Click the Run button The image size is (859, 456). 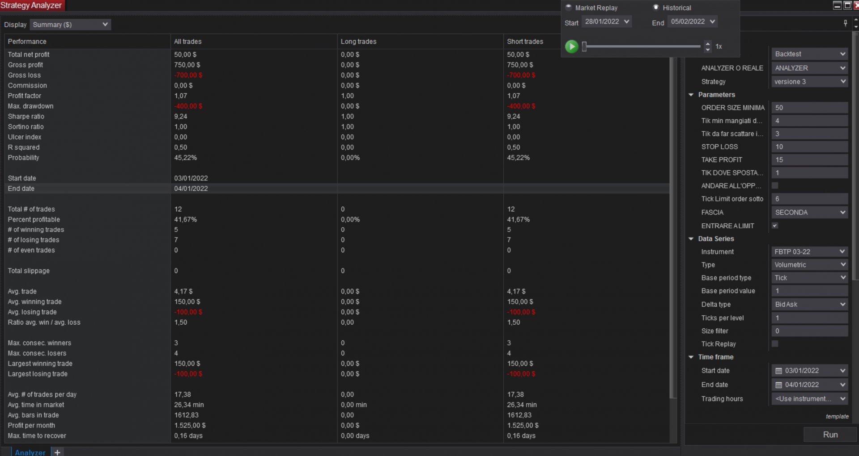pyautogui.click(x=830, y=435)
